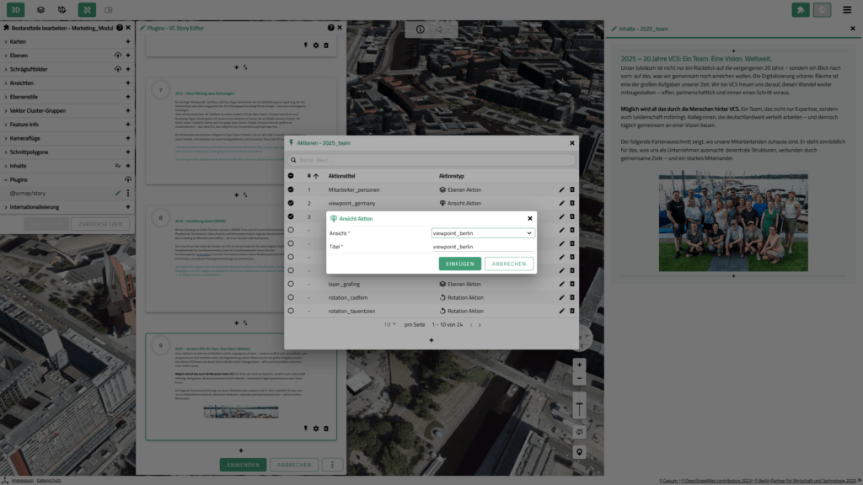Viewport: 863px width, 485px height.
Task: Expand the Ebenenstile section
Action: pyautogui.click(x=6, y=97)
